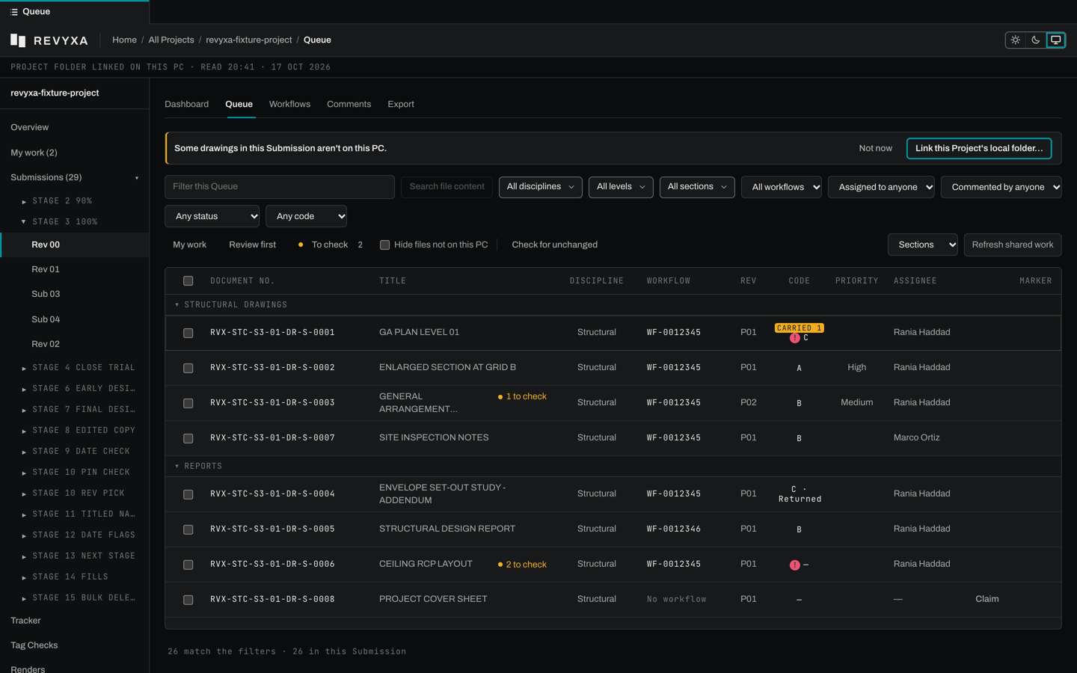Go to All Projects breadcrumb
This screenshot has width=1077, height=673.
point(171,40)
